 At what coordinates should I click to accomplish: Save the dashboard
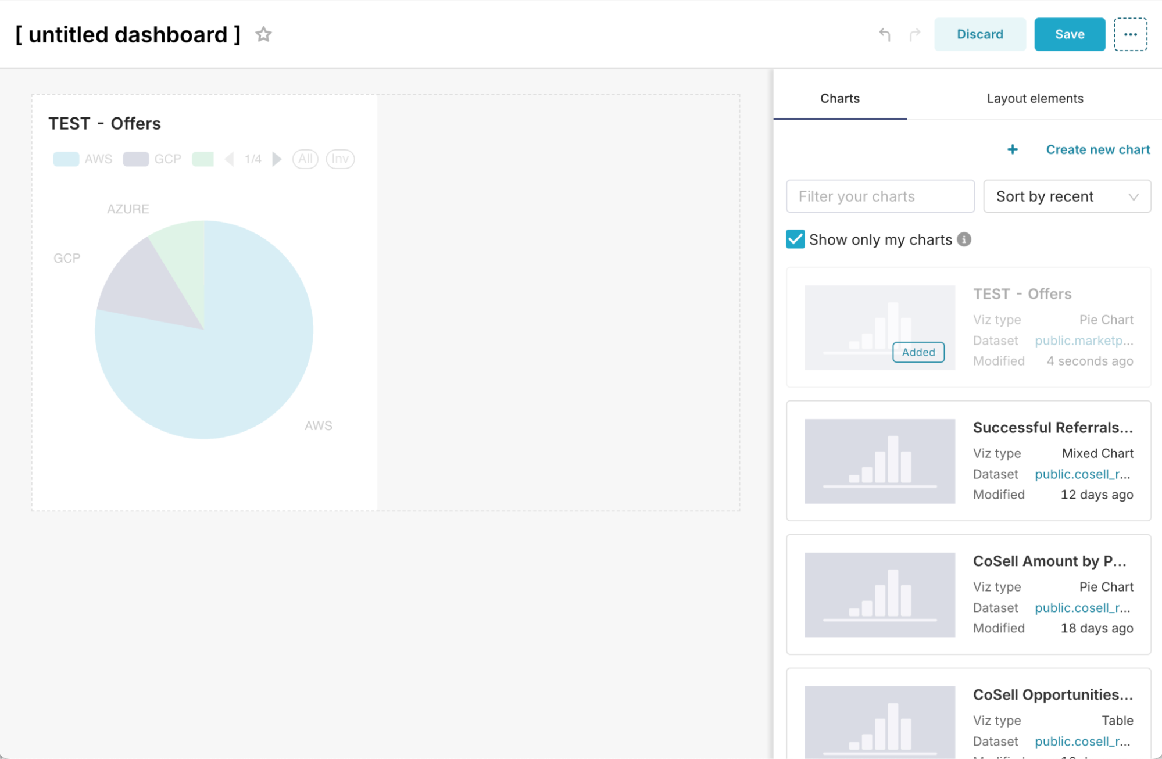(1069, 34)
